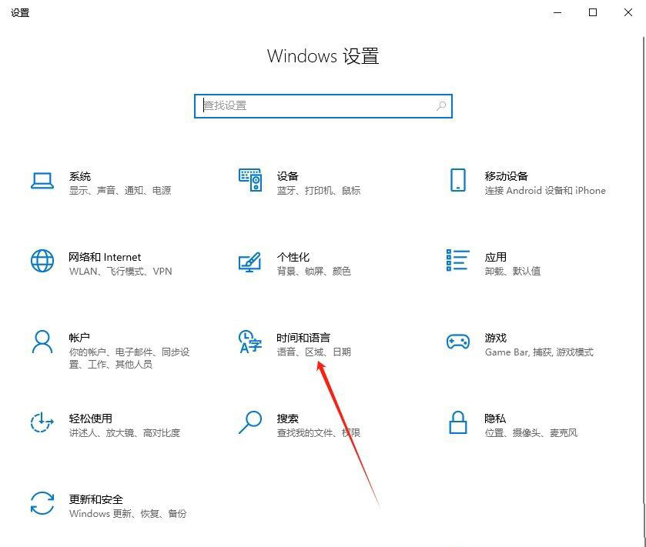Select 更新和安全 title
The height and width of the screenshot is (547, 646).
click(x=96, y=499)
